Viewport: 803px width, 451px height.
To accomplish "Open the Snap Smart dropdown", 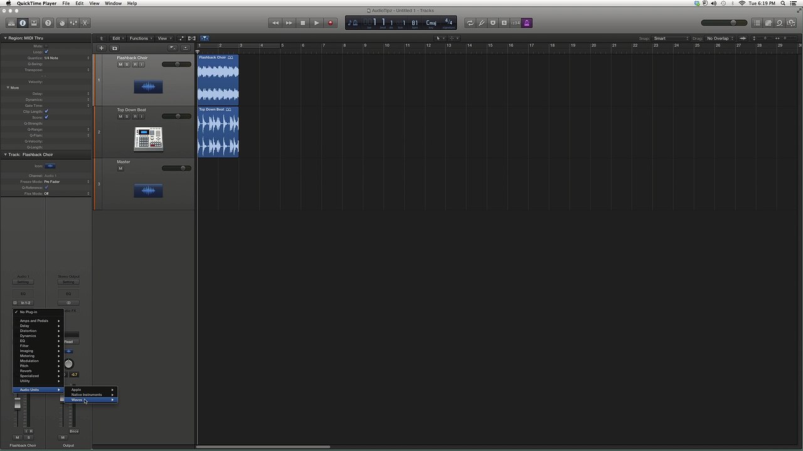I will click(x=671, y=38).
